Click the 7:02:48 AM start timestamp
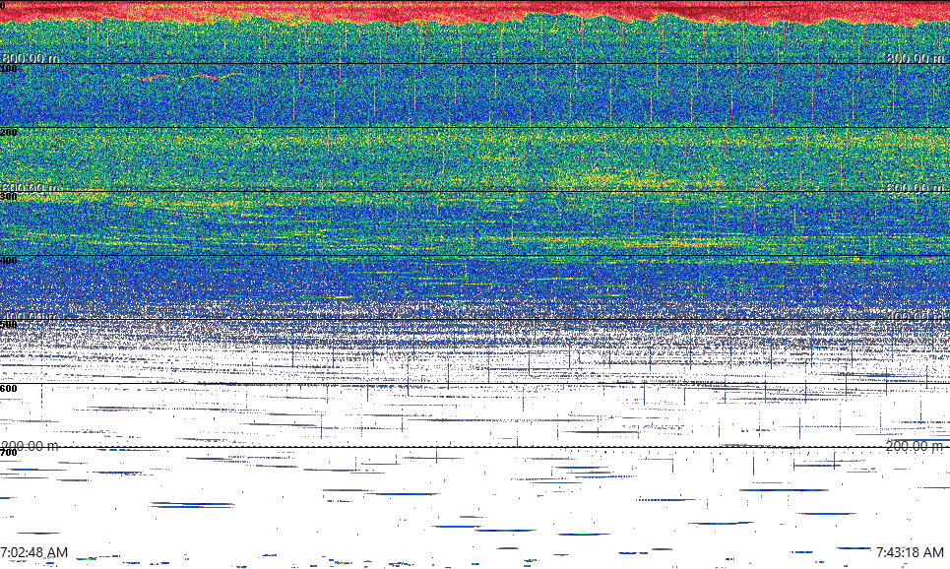Viewport: 950px width, 569px height. (x=34, y=552)
